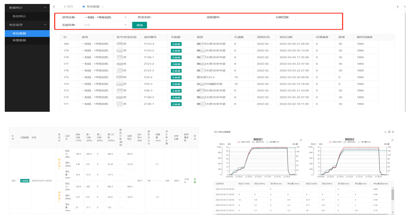Focus the 桥梁名称 input field
The width and height of the screenshot is (416, 218).
[177, 17]
